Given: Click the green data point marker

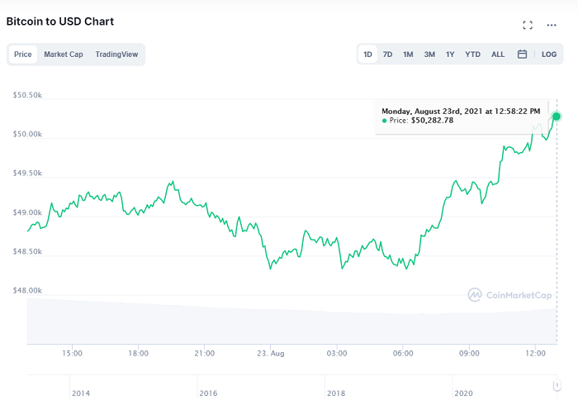Looking at the screenshot, I should [x=557, y=117].
